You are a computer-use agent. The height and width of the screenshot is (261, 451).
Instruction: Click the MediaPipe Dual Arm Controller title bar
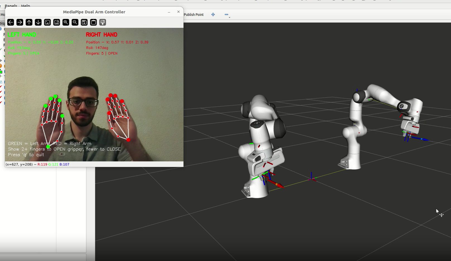point(94,12)
